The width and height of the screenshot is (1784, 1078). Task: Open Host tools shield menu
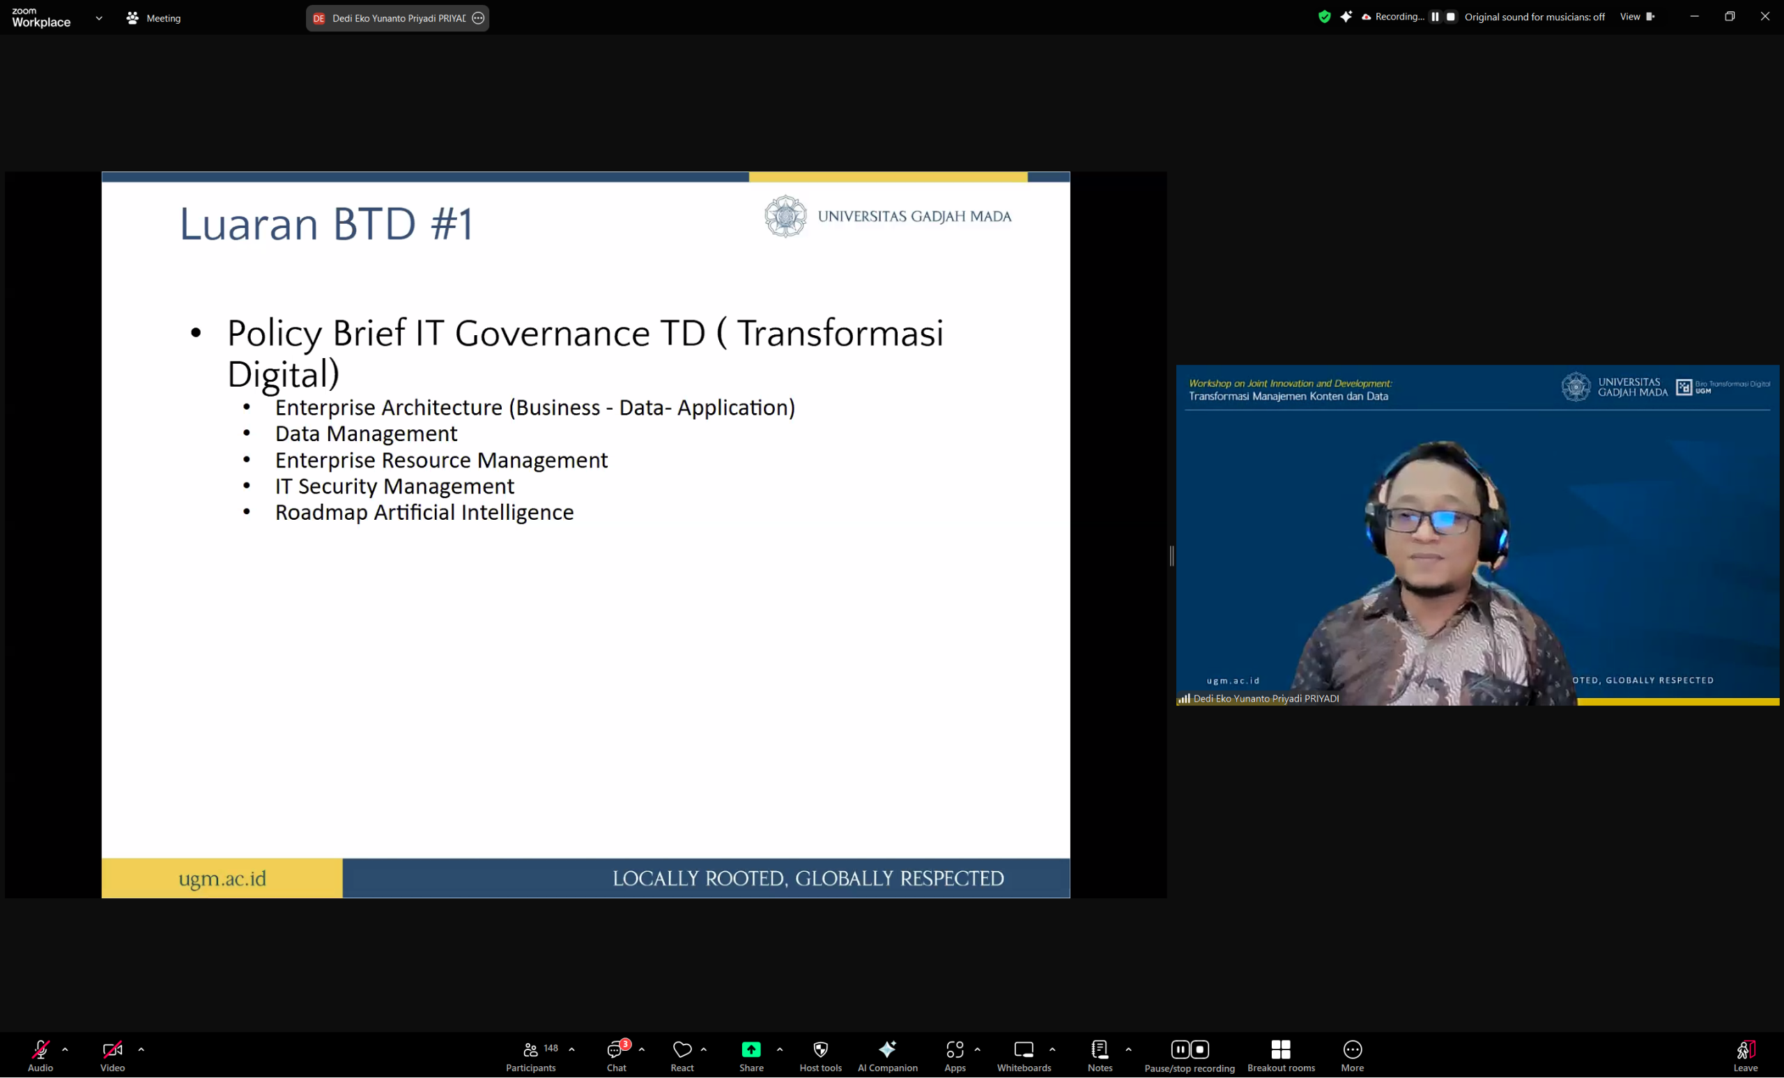click(820, 1055)
